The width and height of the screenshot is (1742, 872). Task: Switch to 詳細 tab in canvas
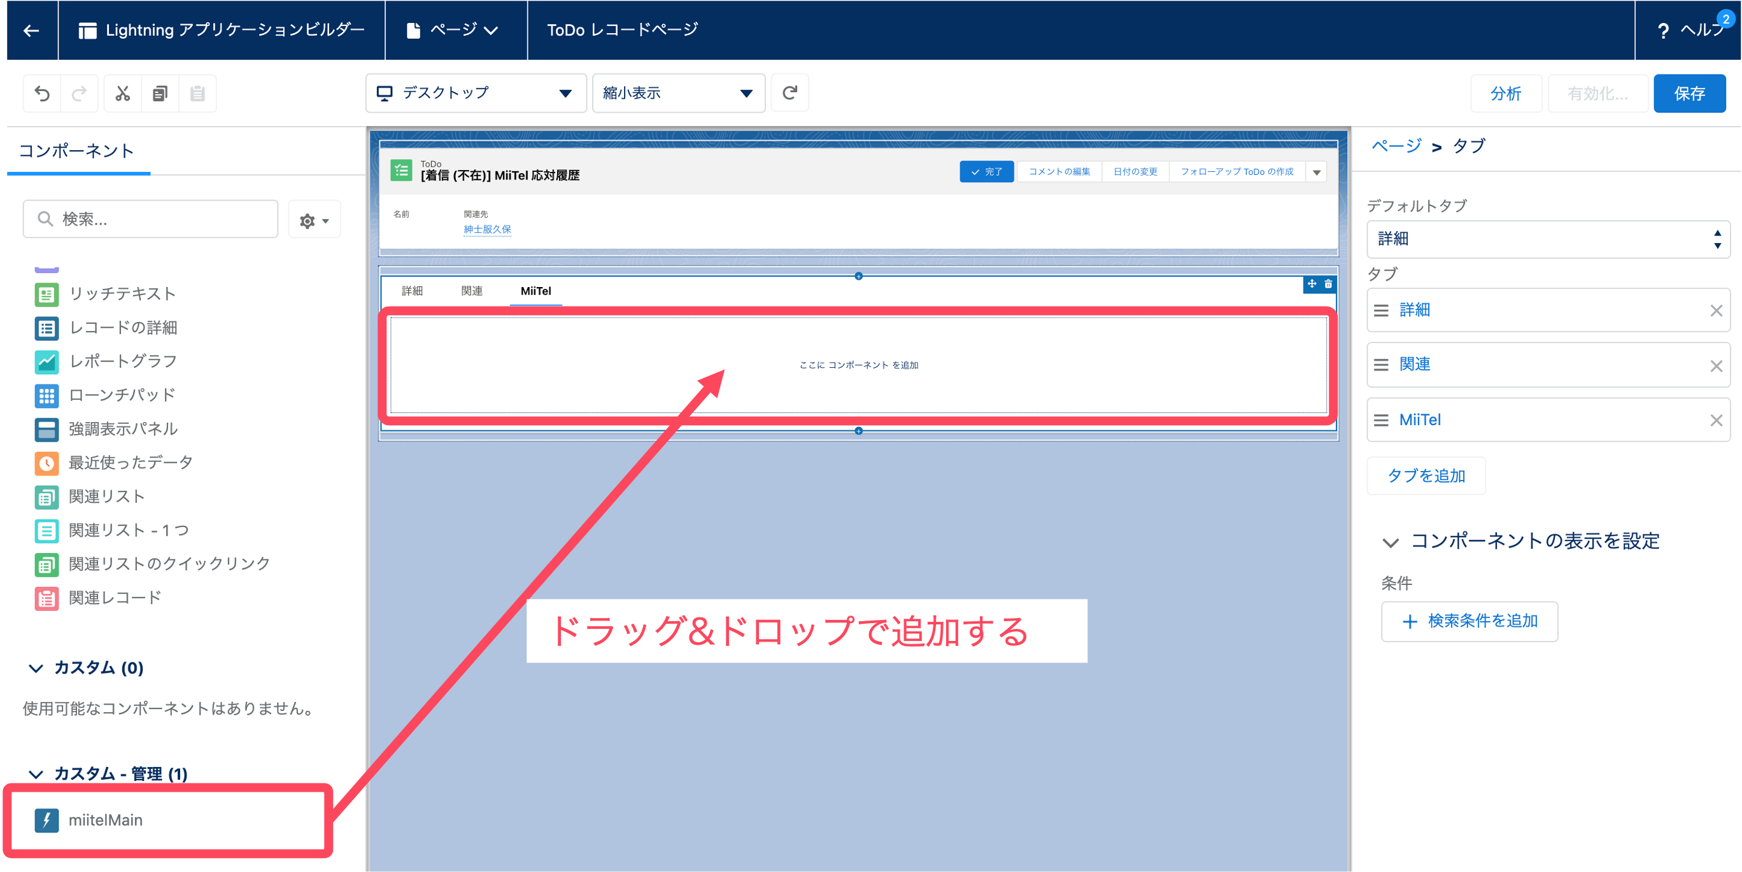[412, 292]
